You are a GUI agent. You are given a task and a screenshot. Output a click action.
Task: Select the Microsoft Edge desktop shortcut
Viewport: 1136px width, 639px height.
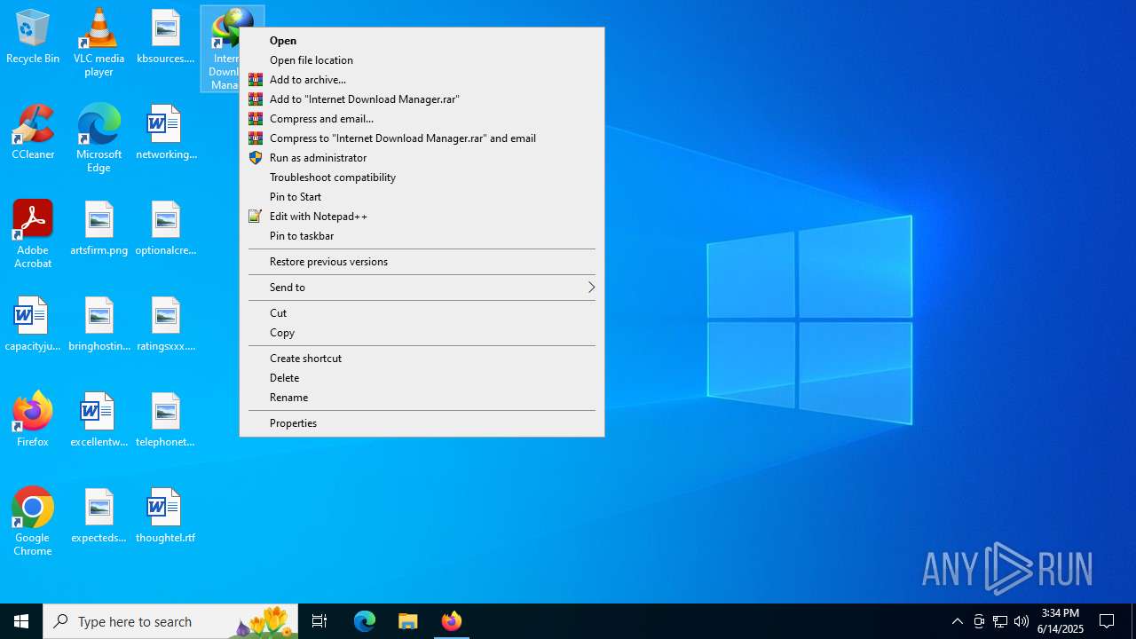click(x=99, y=138)
